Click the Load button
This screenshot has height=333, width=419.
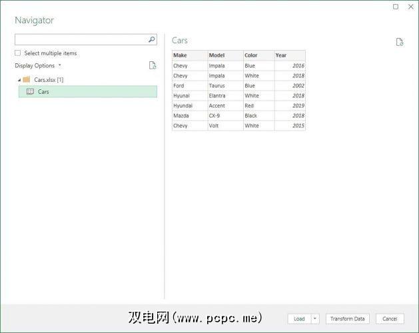(x=299, y=318)
